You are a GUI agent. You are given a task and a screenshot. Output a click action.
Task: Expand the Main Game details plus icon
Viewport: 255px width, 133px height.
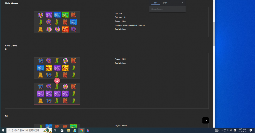tap(202, 22)
